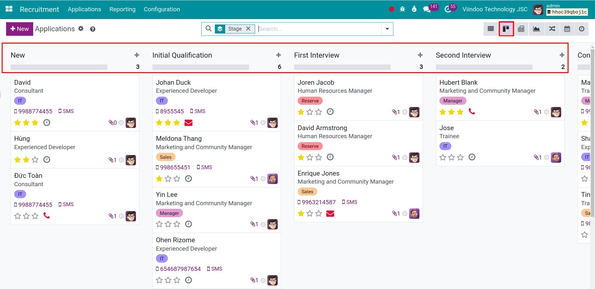Screen dimensions: 595x289
Task: Click red phone icon on Hubert Blank card
Action: click(472, 111)
